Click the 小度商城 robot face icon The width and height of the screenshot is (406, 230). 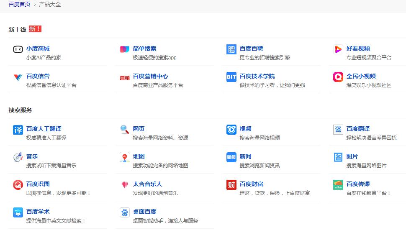[x=18, y=49]
